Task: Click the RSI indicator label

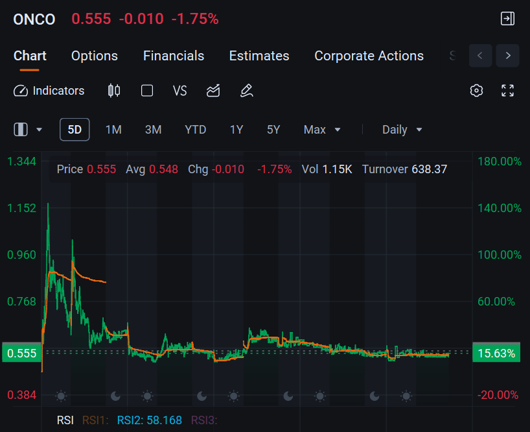Action: [65, 420]
